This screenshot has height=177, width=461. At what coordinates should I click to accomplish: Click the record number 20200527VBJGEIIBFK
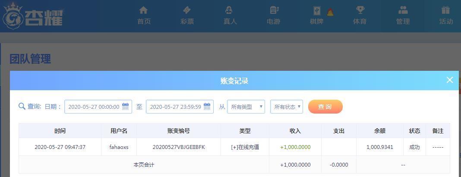pyautogui.click(x=179, y=147)
